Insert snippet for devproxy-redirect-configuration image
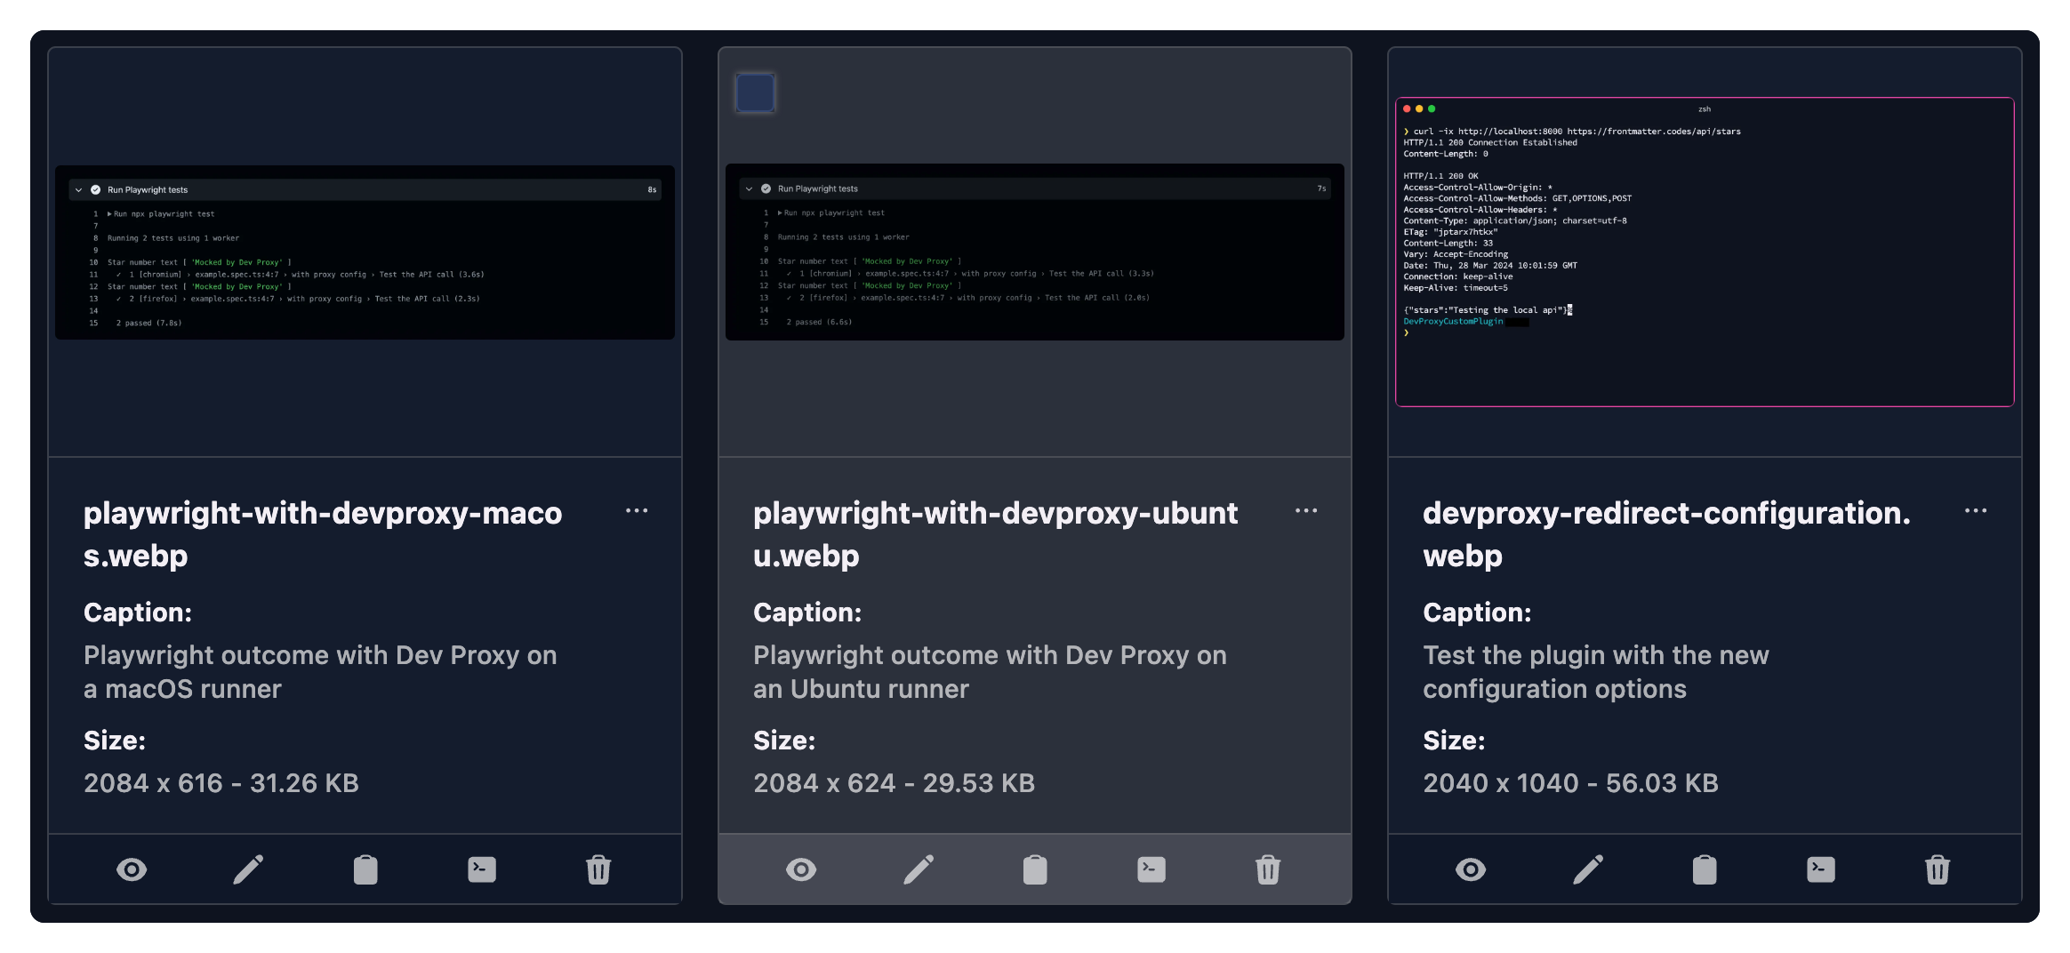This screenshot has width=2070, height=953. pos(1821,869)
